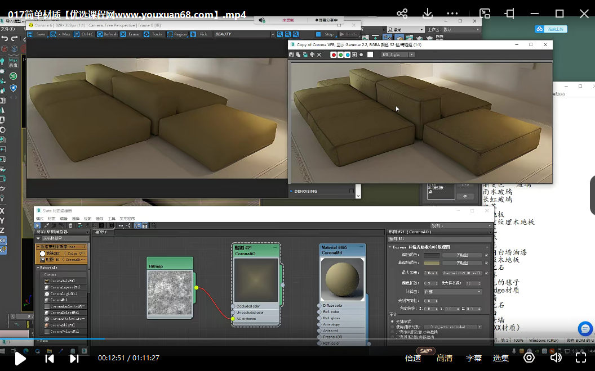The height and width of the screenshot is (371, 595).
Task: Open the dark occluded color swatch in AO parameters
Action: click(x=432, y=255)
